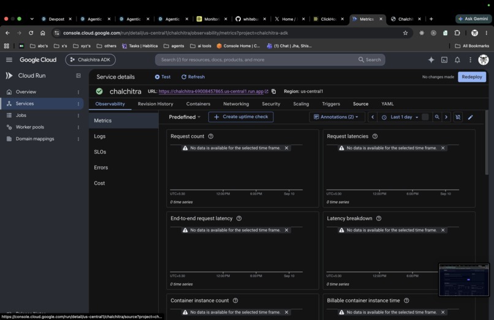Open the Annotations (2) dropdown
This screenshot has width=494, height=320.
(336, 117)
